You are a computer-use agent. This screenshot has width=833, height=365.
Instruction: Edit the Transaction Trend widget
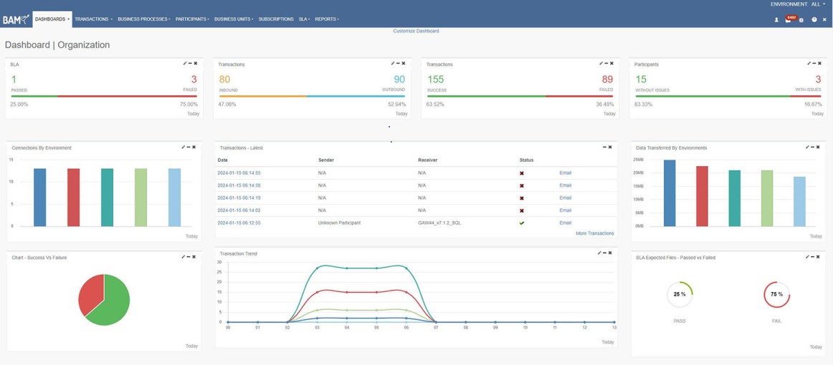tap(599, 253)
